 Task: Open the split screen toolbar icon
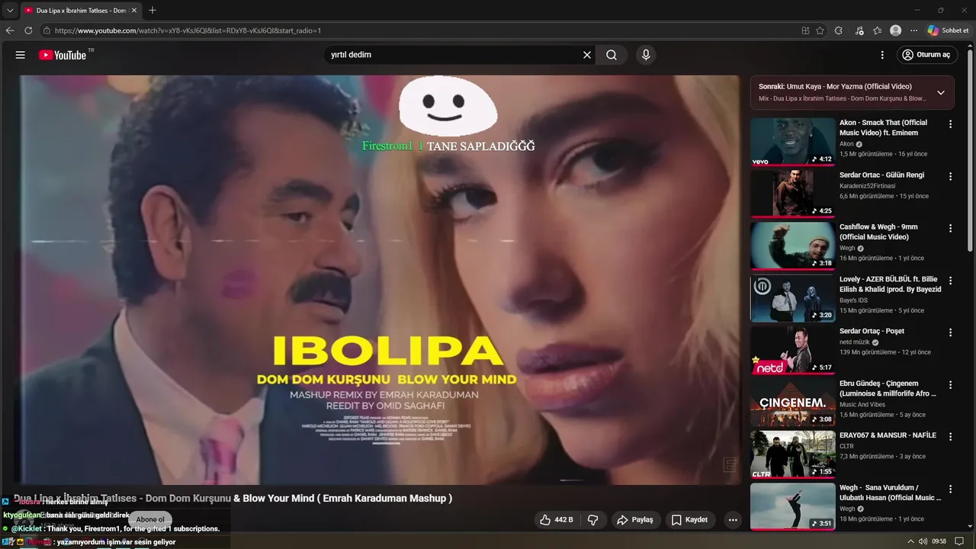(x=805, y=30)
